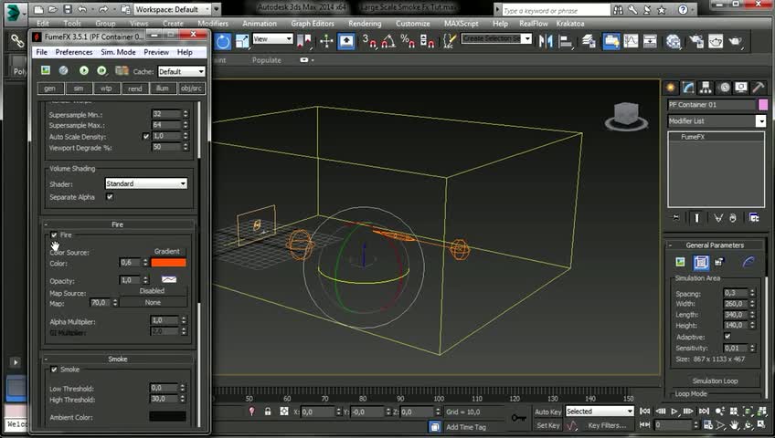Expand the Cache dropdown in FumeFX
Viewport: 775px width, 438px height.
pos(181,71)
